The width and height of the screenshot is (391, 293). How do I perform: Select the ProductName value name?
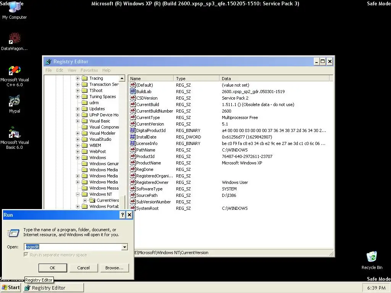coord(149,163)
